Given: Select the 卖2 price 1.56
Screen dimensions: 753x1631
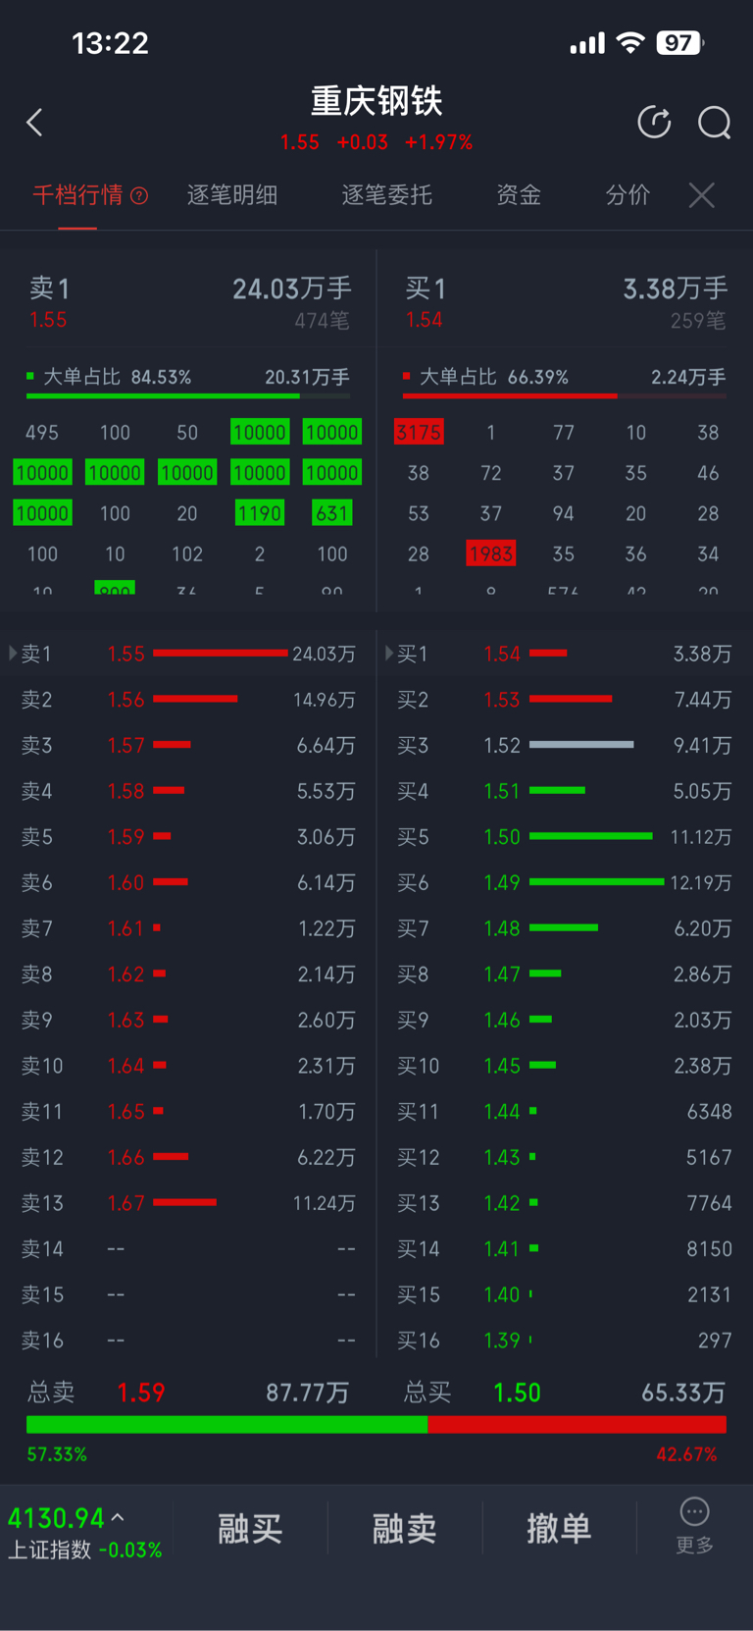Looking at the screenshot, I should tap(125, 700).
